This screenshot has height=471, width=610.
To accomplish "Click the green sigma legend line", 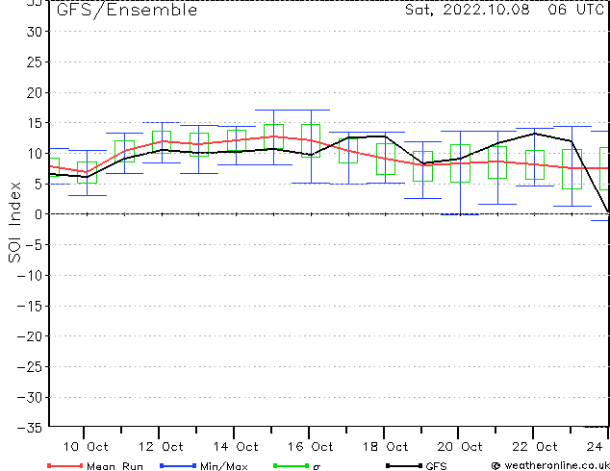I will click(x=291, y=465).
